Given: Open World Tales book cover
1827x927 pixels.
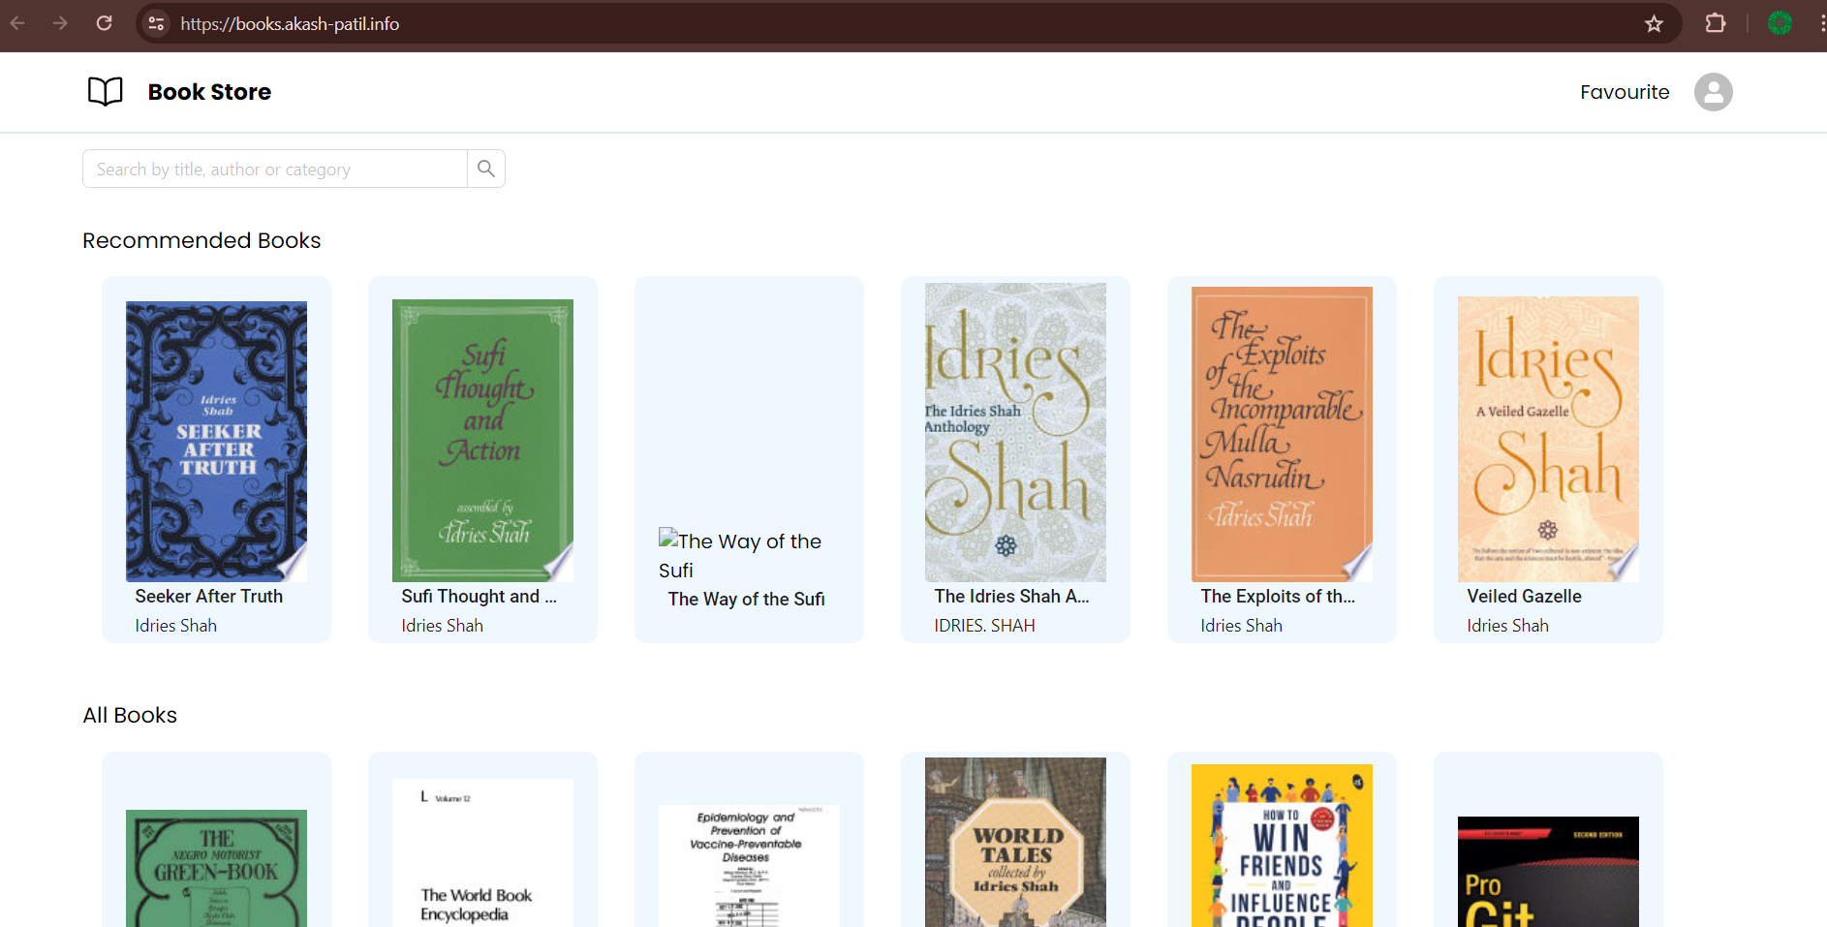Looking at the screenshot, I should coord(1015,842).
